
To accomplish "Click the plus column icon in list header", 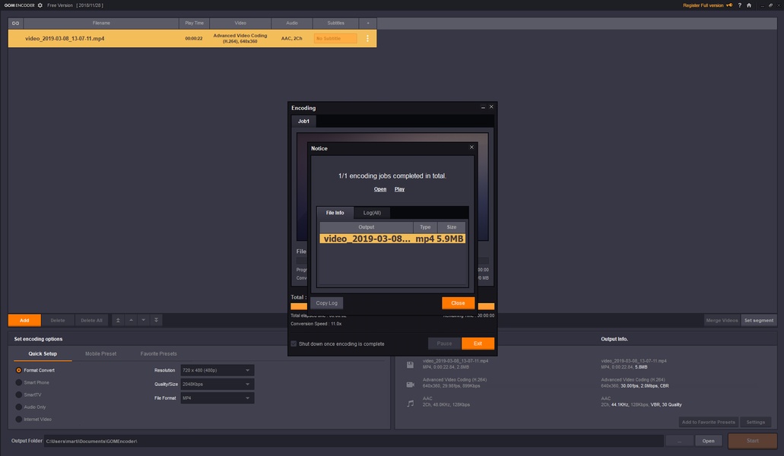I will (368, 24).
